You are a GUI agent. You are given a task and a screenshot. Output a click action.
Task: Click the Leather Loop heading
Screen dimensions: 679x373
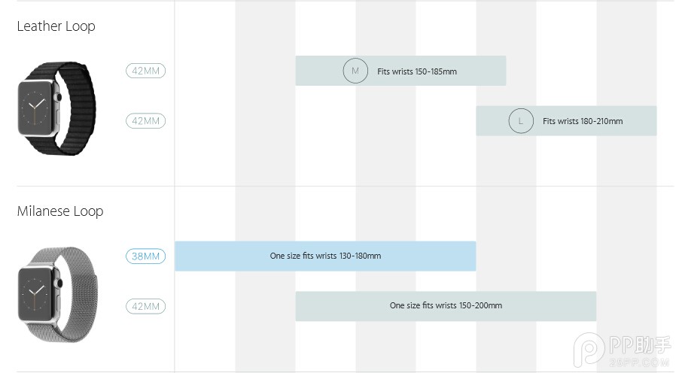(x=56, y=26)
